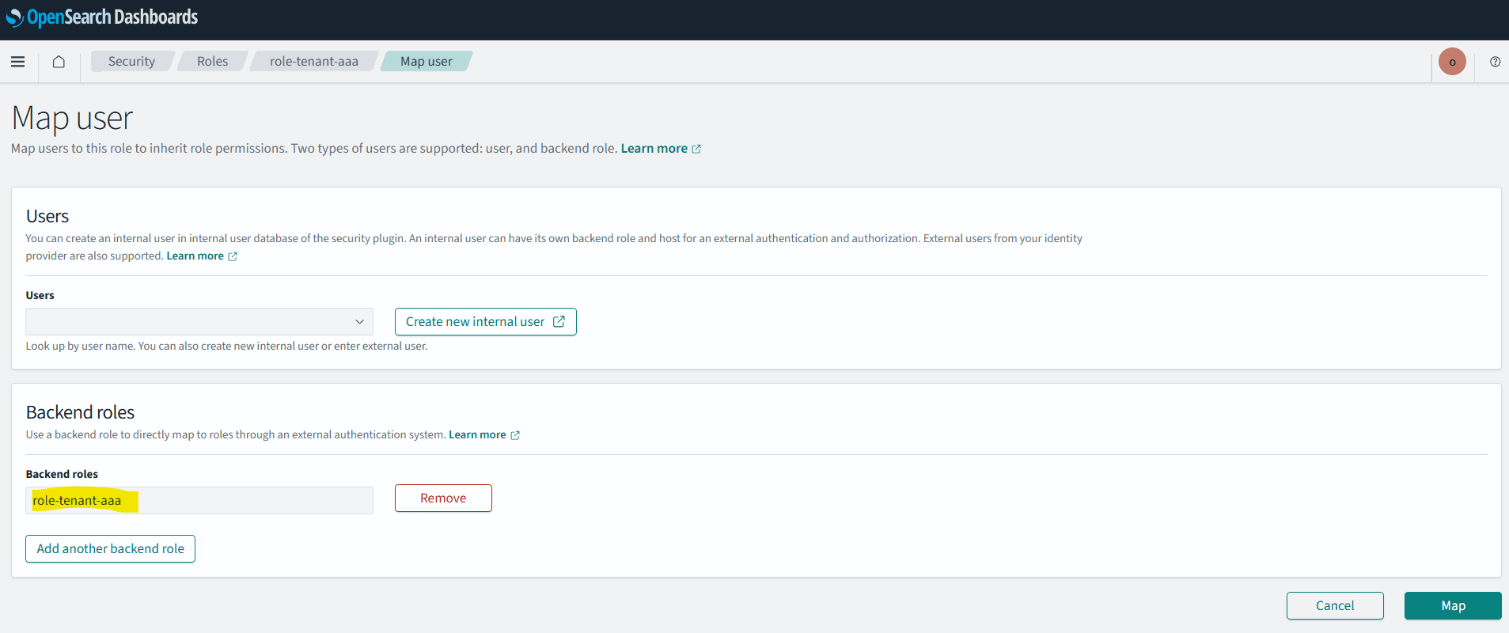
Task: Open the user avatar menu
Action: (1452, 62)
